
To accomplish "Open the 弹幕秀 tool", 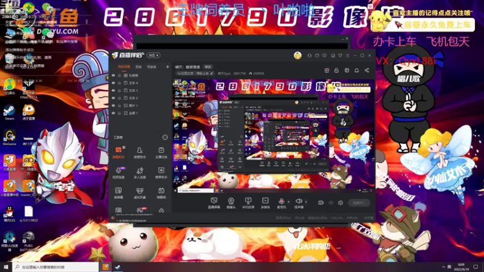I will pos(161,193).
